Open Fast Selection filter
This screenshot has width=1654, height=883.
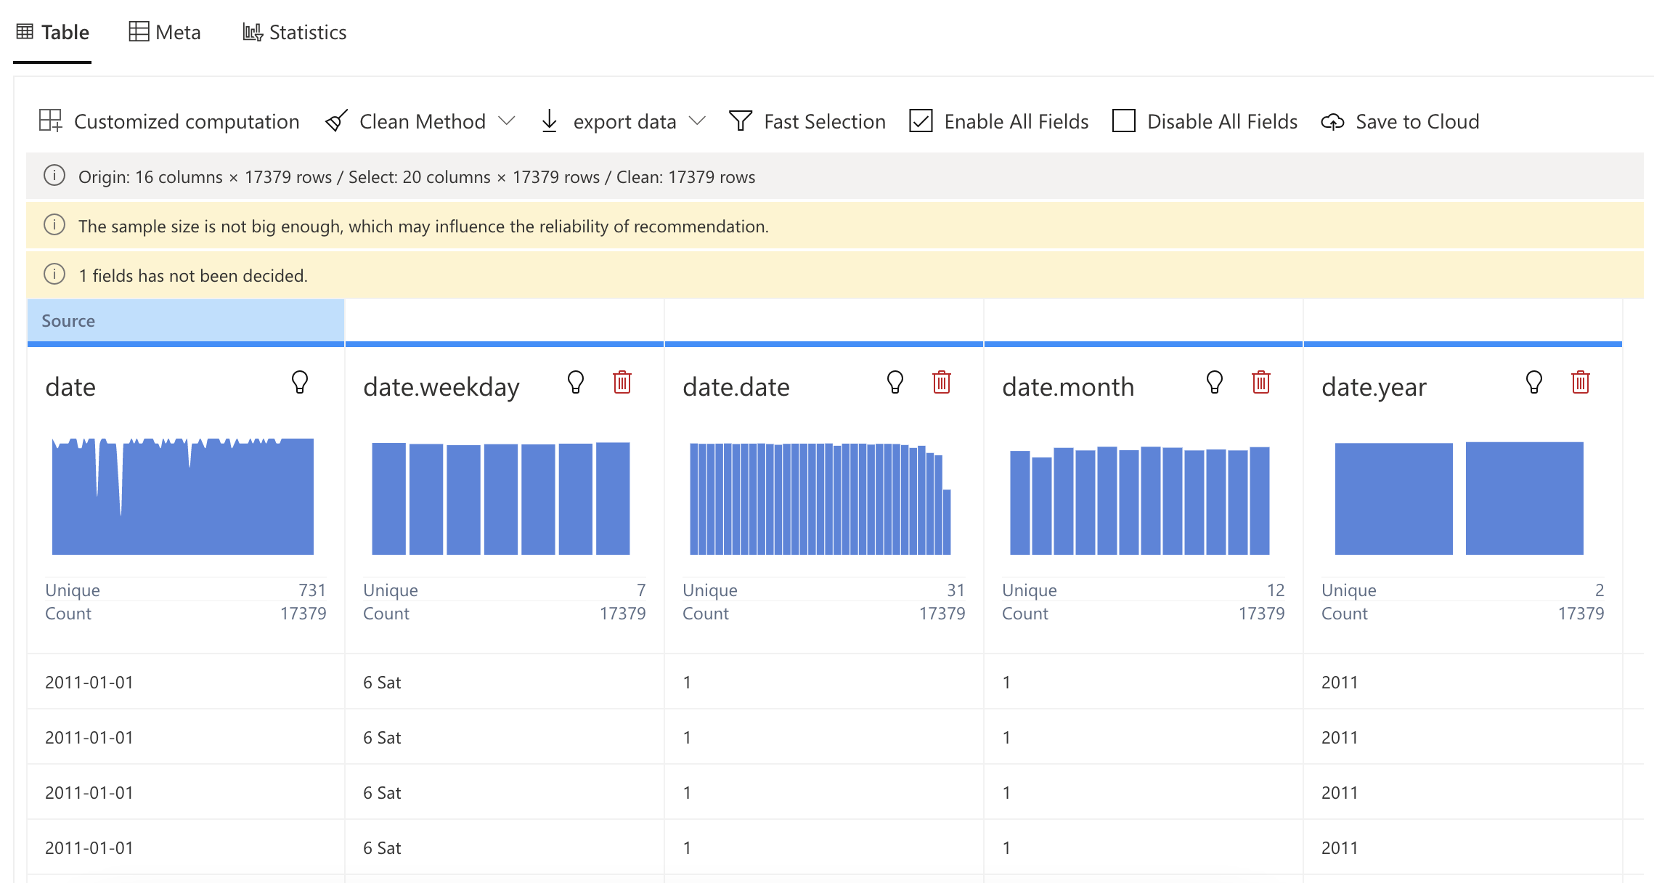click(x=807, y=121)
